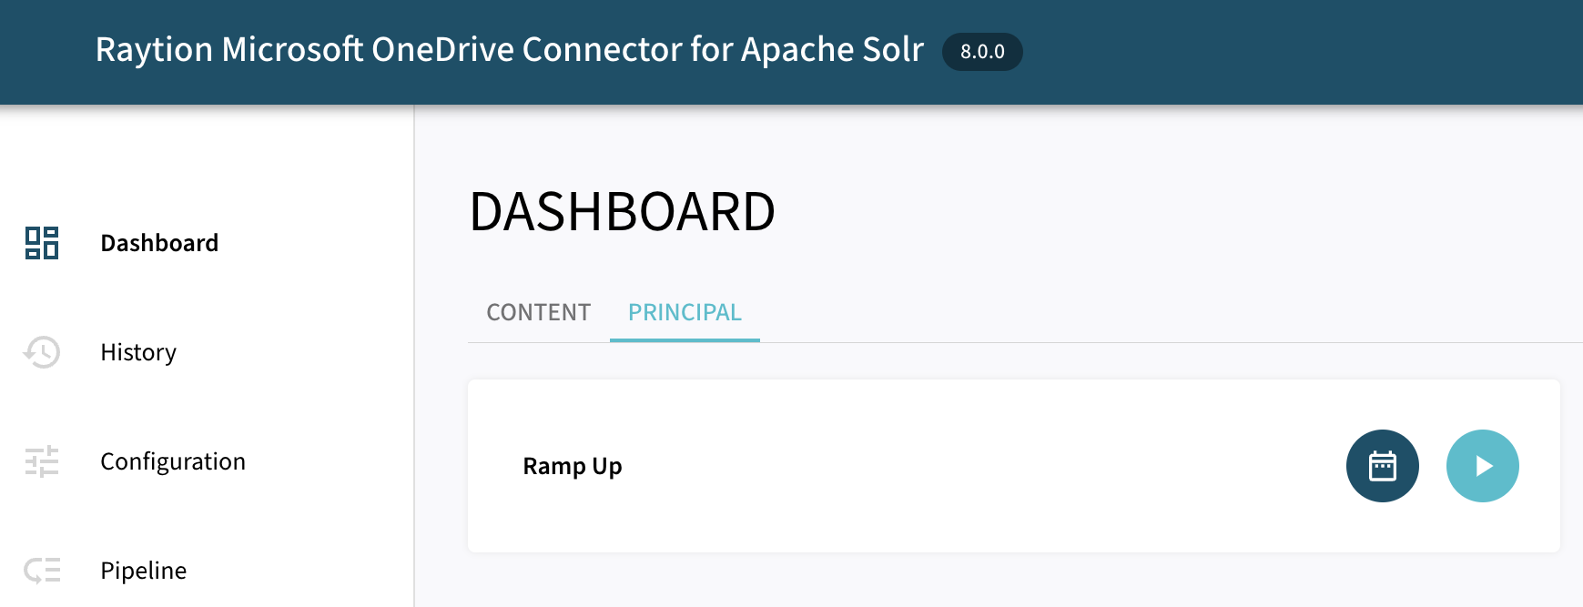1583x607 pixels.
Task: Open the PRINCIPAL tab
Action: point(684,312)
